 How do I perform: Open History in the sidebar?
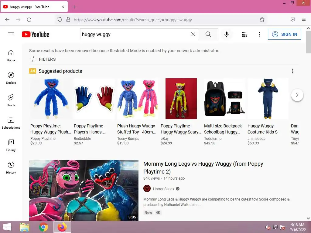point(11,168)
